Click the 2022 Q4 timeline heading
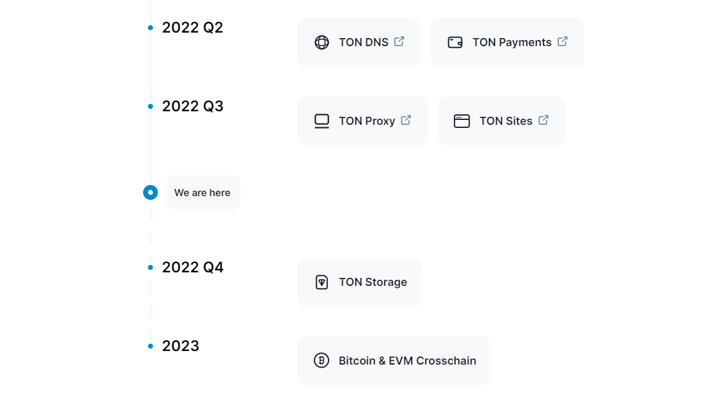This screenshot has height=399, width=710. tap(193, 267)
